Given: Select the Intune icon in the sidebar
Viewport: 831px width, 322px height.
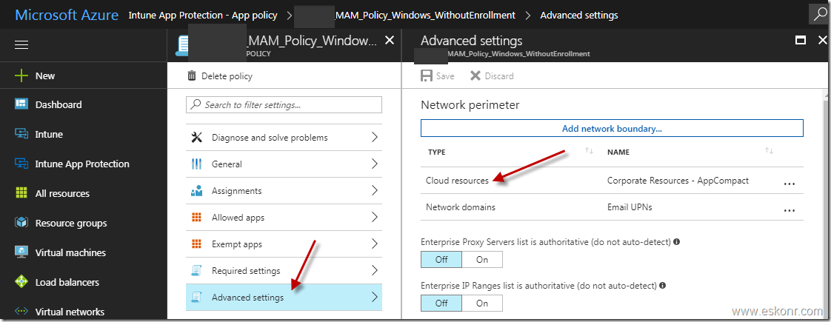Looking at the screenshot, I should click(21, 134).
